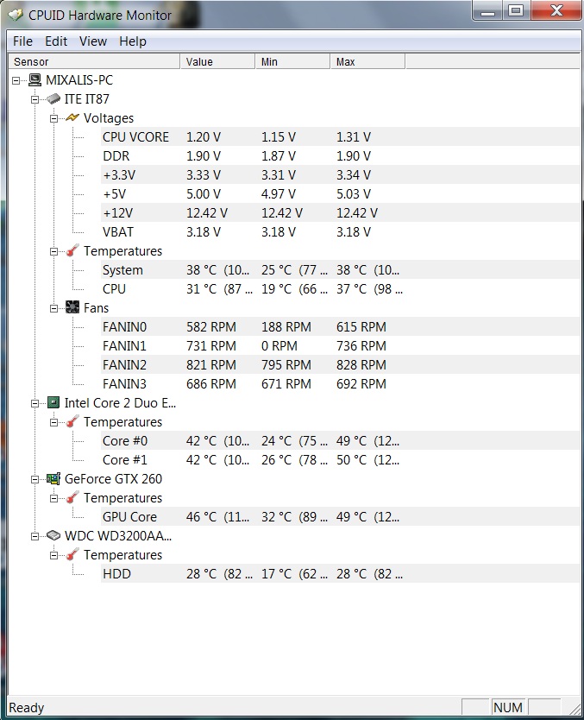Select the VBAT row
Viewport: 584px width, 720px height.
(x=340, y=232)
